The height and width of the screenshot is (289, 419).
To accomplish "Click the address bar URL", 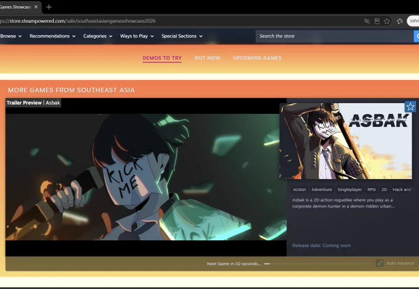I will (x=78, y=21).
